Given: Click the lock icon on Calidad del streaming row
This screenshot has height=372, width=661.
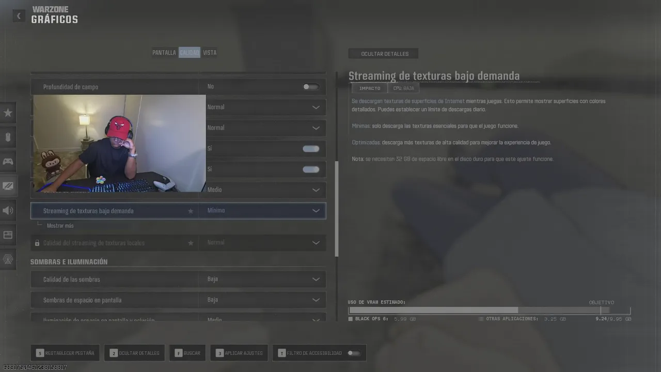Looking at the screenshot, I should pos(37,243).
